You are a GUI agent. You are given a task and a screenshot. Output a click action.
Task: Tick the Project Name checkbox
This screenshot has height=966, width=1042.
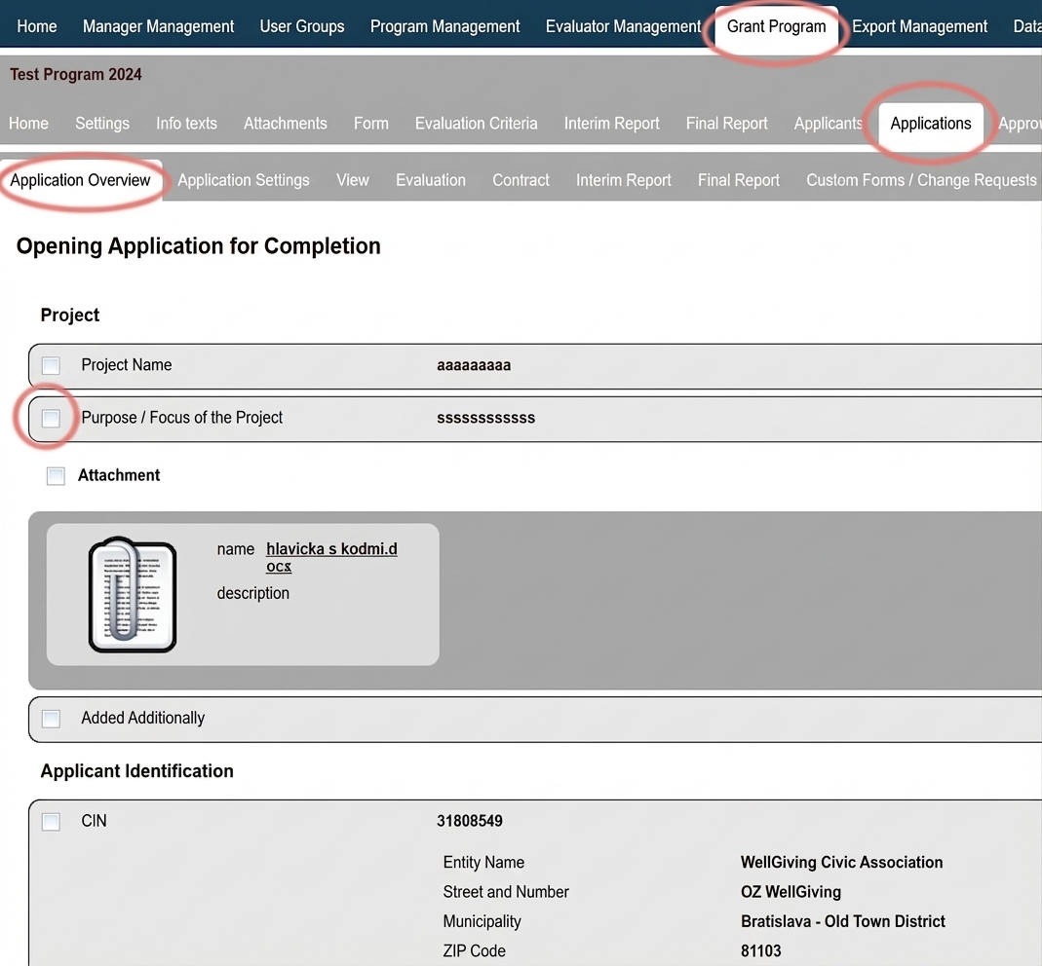(51, 365)
